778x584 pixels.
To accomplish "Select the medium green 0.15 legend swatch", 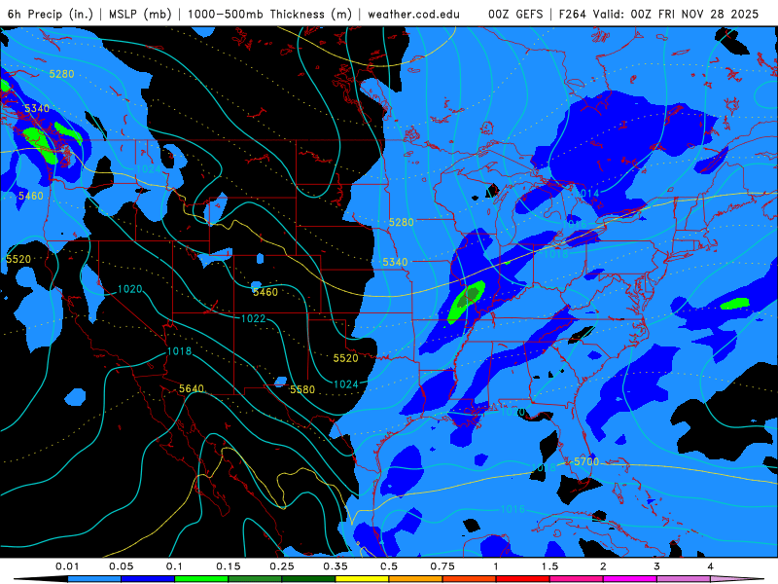I will 255,579.
